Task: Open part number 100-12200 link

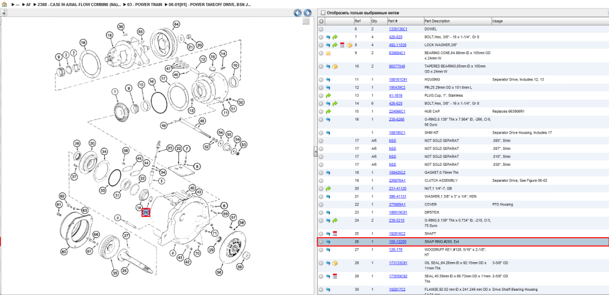Action: 396,242
